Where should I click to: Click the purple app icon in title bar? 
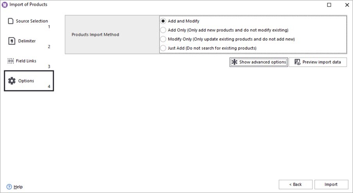(x=5, y=5)
